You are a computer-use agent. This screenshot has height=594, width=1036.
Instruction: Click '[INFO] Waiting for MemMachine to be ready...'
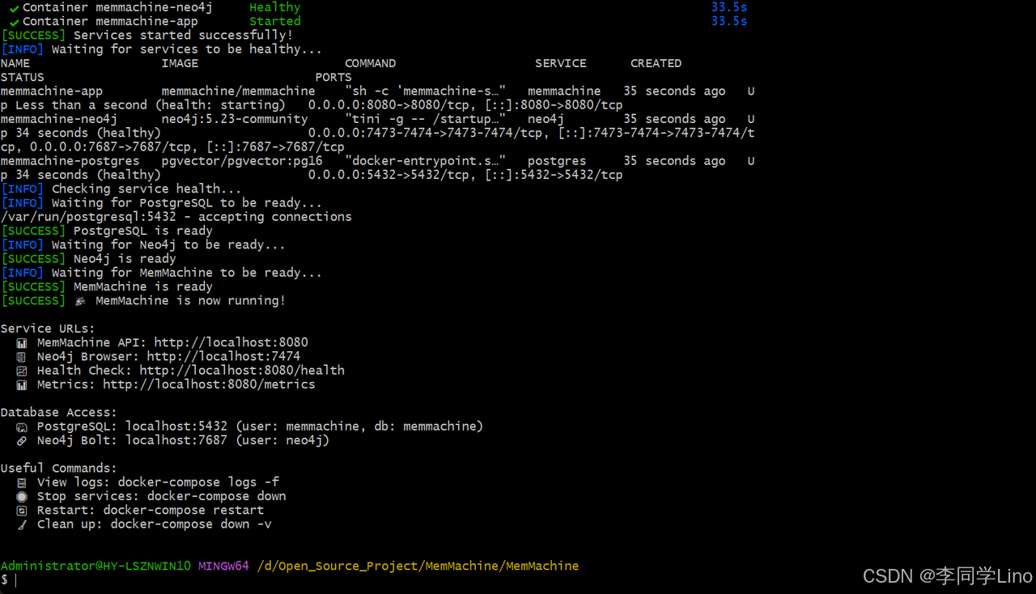161,273
